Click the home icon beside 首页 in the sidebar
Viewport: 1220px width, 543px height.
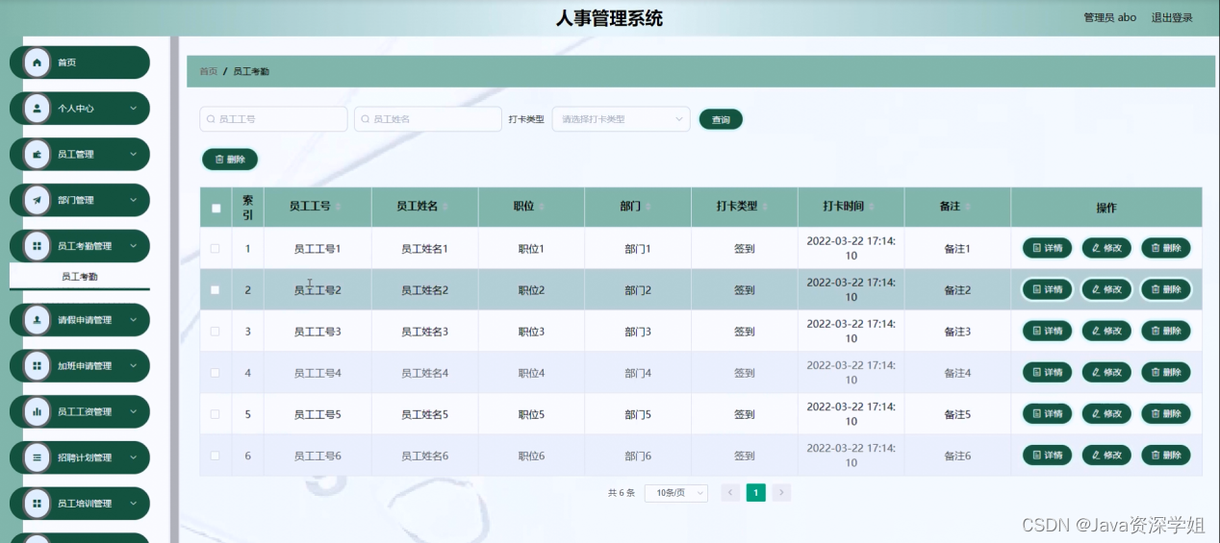38,62
